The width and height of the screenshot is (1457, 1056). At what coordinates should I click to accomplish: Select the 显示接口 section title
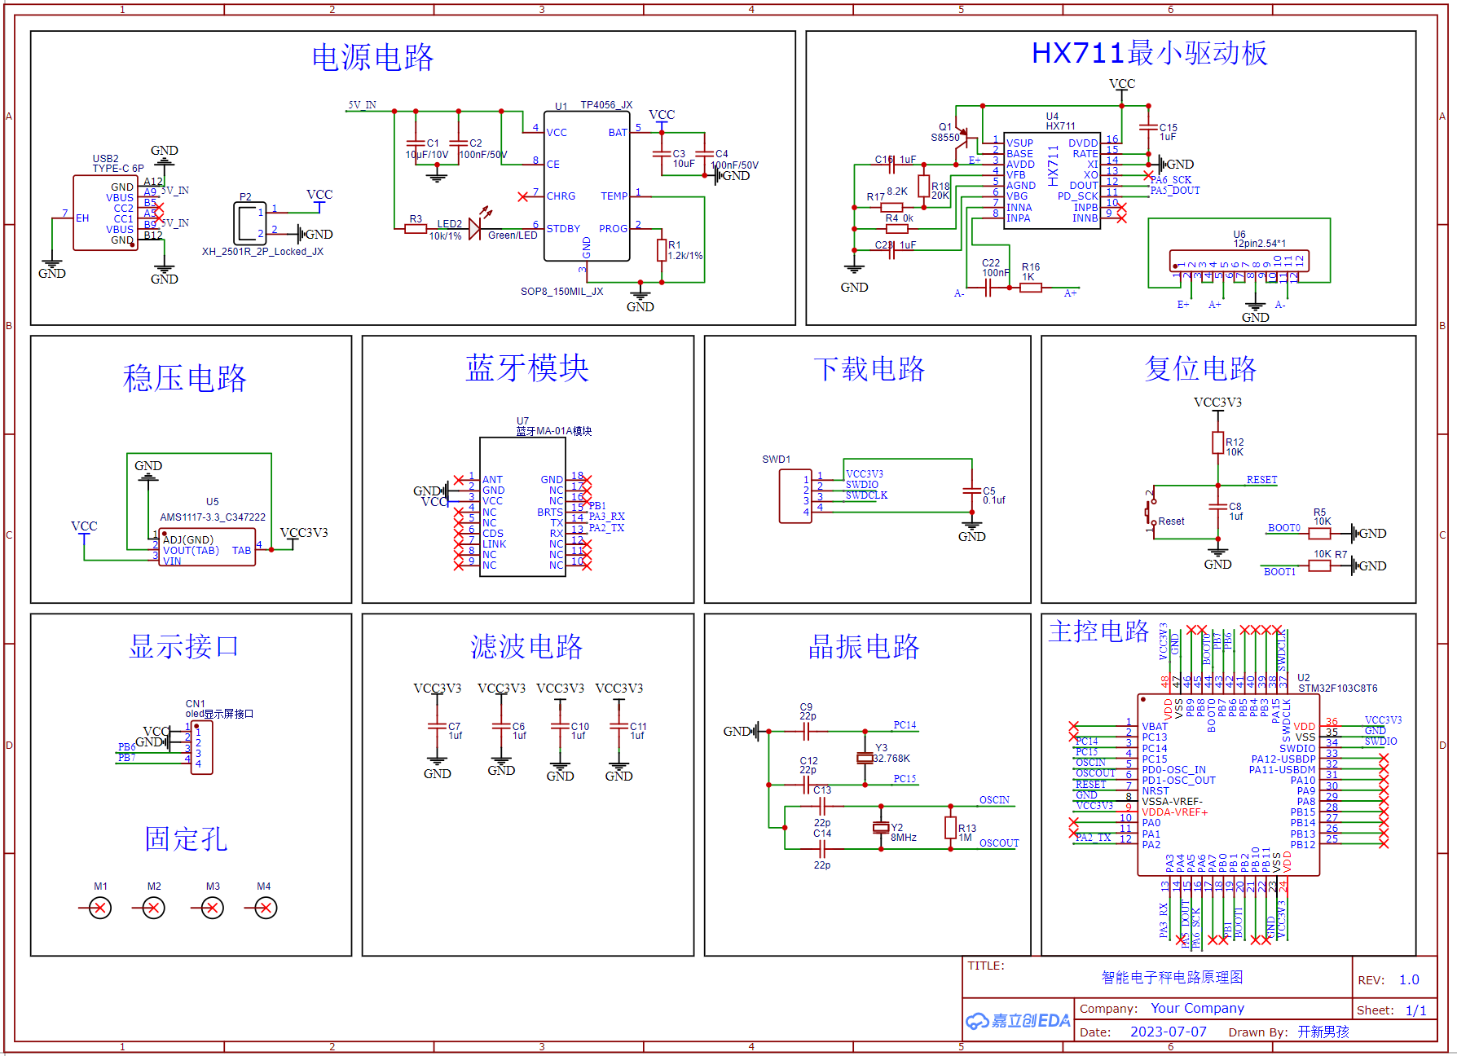[x=184, y=646]
